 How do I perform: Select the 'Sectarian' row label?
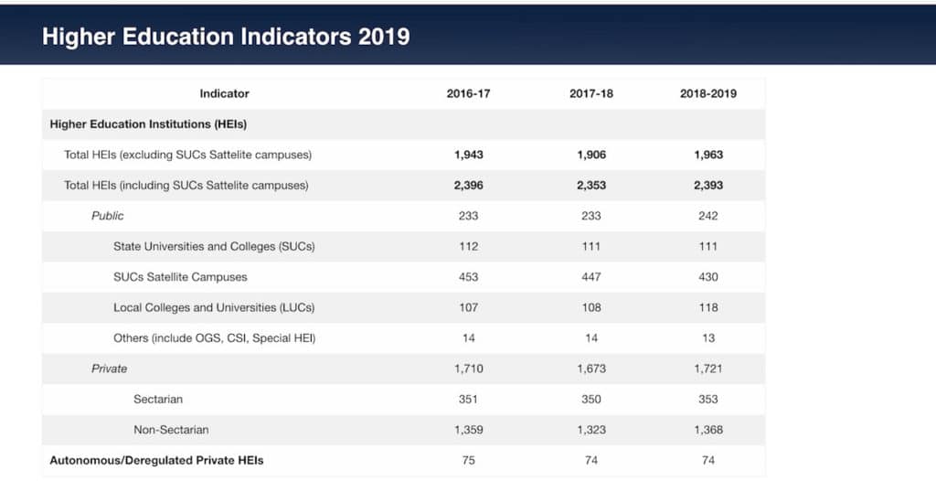tap(158, 399)
